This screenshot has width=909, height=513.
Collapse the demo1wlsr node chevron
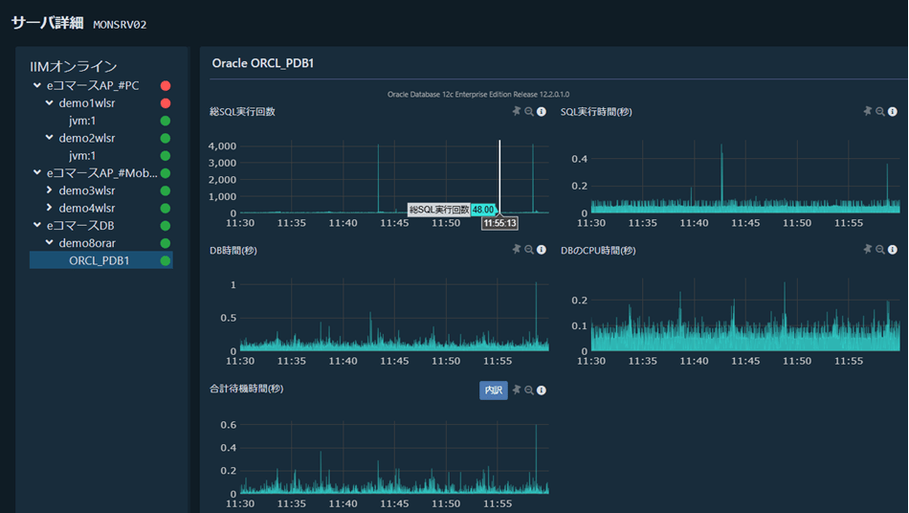(49, 102)
